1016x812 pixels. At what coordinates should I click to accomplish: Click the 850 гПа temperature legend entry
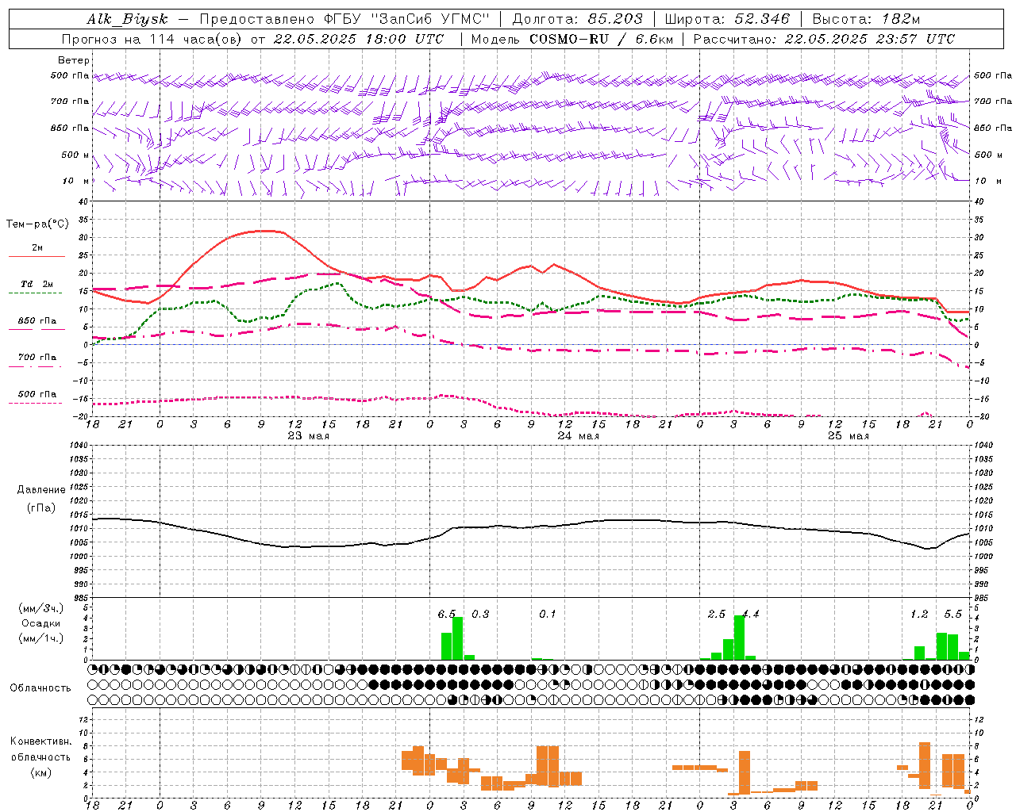(x=37, y=320)
